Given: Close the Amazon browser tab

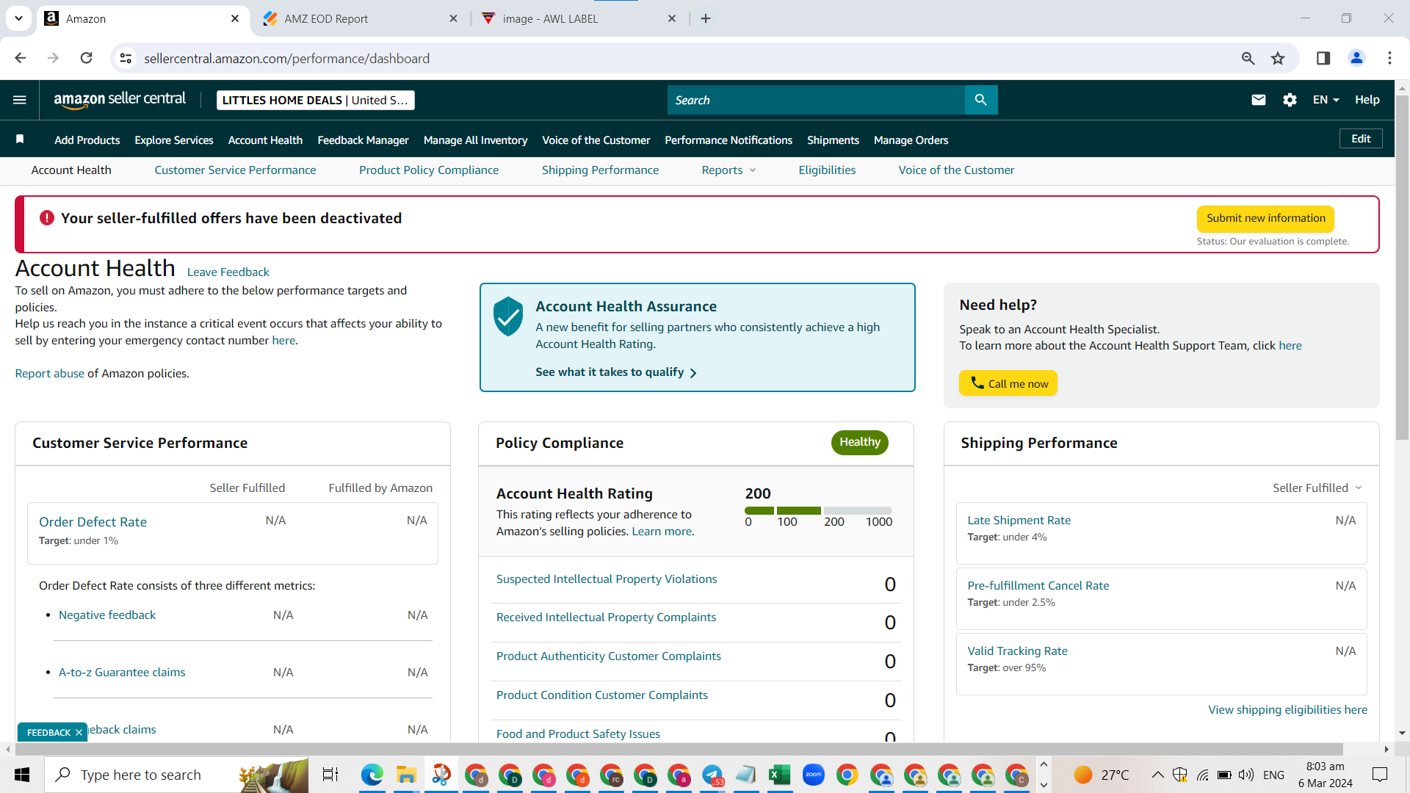Looking at the screenshot, I should (x=235, y=18).
